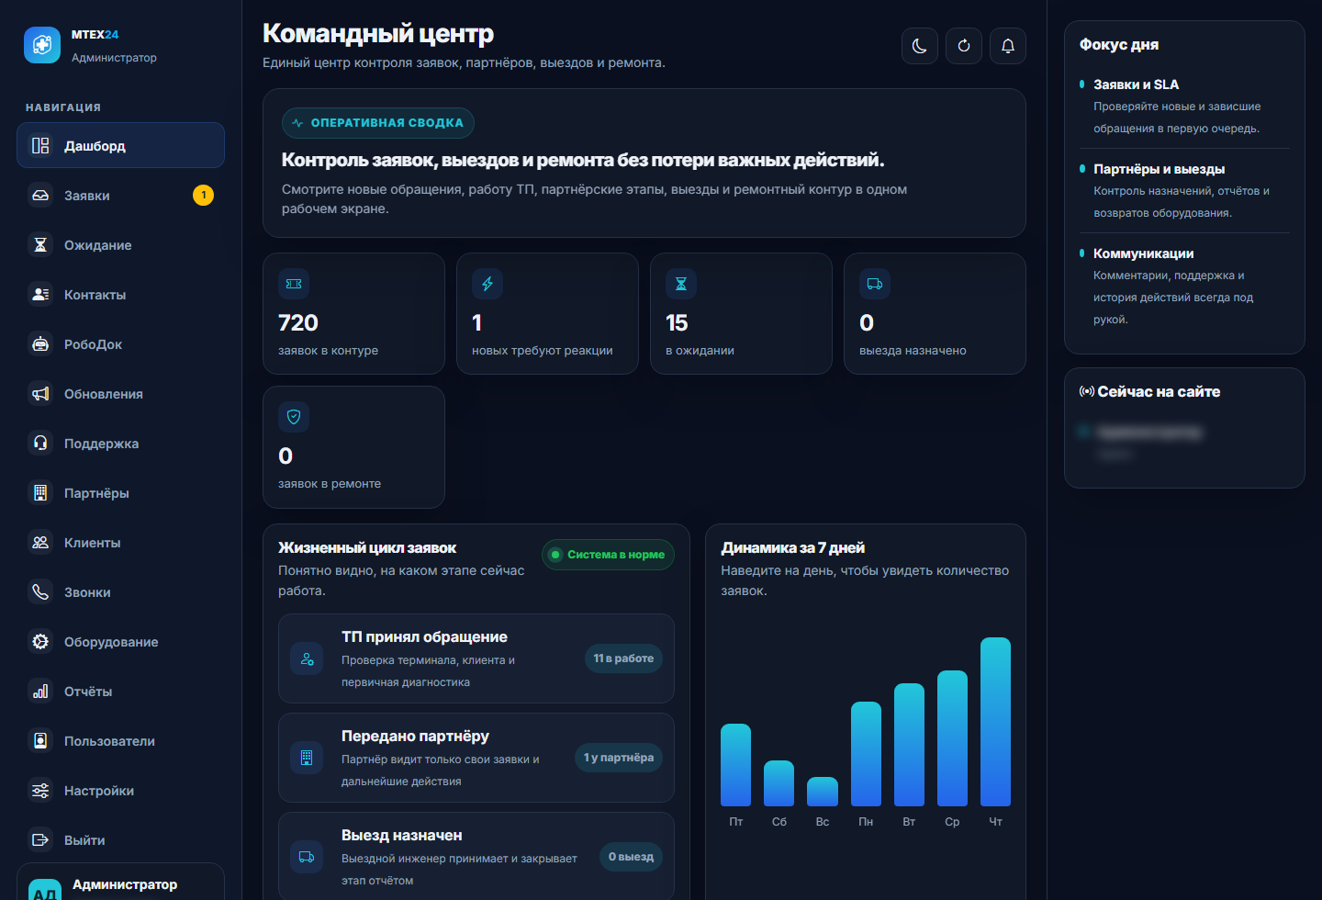The height and width of the screenshot is (900, 1322).
Task: Go to Поддержка page
Action: pyautogui.click(x=120, y=443)
